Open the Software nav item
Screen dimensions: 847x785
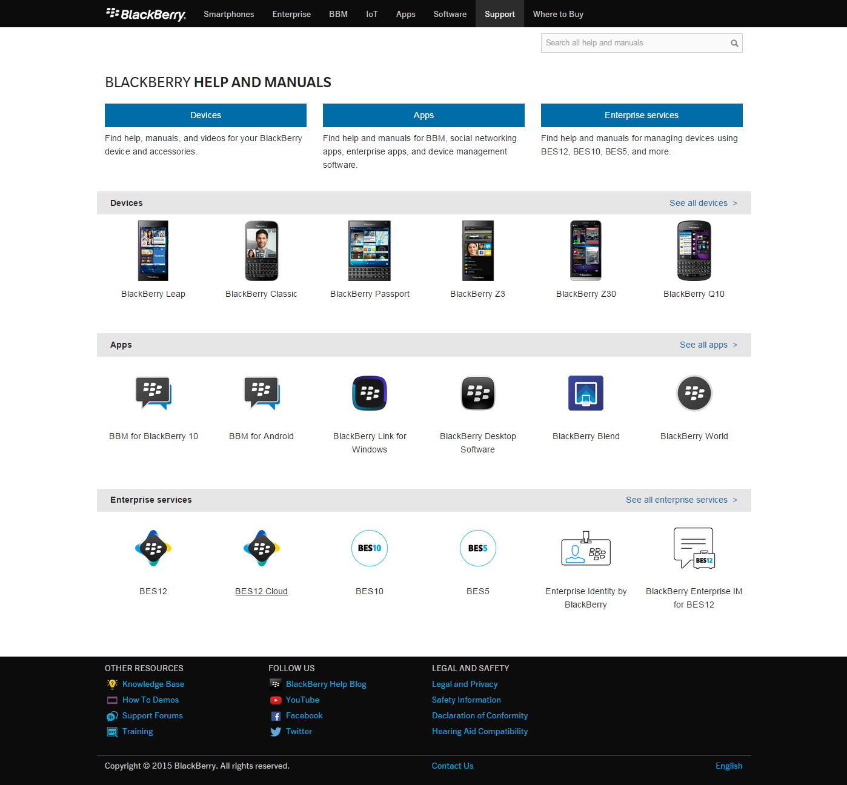tap(450, 14)
